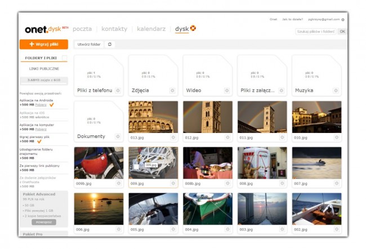Click the OK search button
Viewport: 366px width, 249px height.
[x=342, y=32]
